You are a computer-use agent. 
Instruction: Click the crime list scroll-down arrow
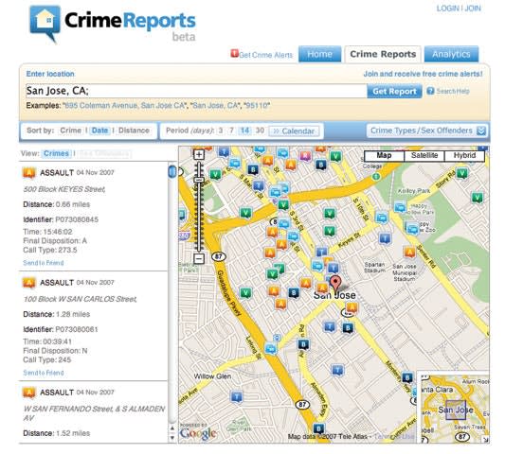point(172,437)
